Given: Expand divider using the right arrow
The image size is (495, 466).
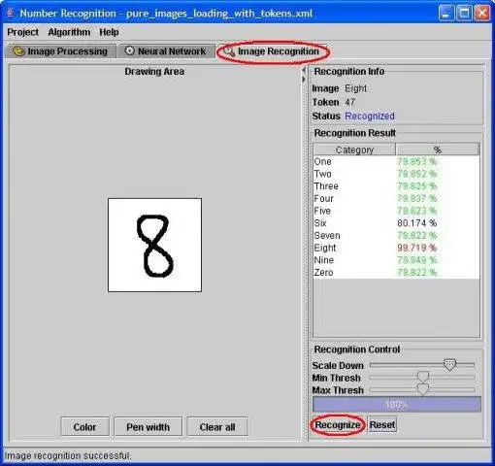Looking at the screenshot, I should pos(304,80).
